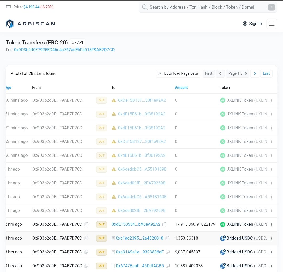Select amount 17,915,360.91022179
This screenshot has width=283, height=272.
pos(195,224)
